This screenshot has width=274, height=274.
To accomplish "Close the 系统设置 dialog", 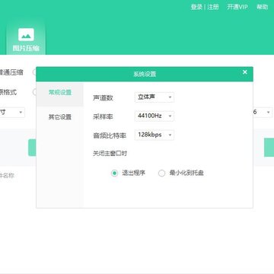I will 245,72.
